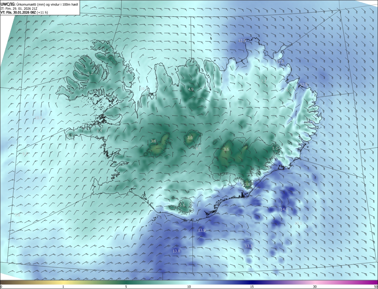Click the 12.5 value on the east coast
The height and width of the screenshot is (289, 378).
click(x=304, y=85)
